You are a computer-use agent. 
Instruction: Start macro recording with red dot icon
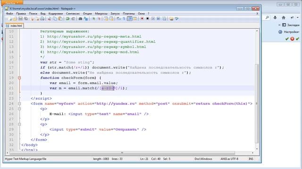pyautogui.click(x=142, y=19)
